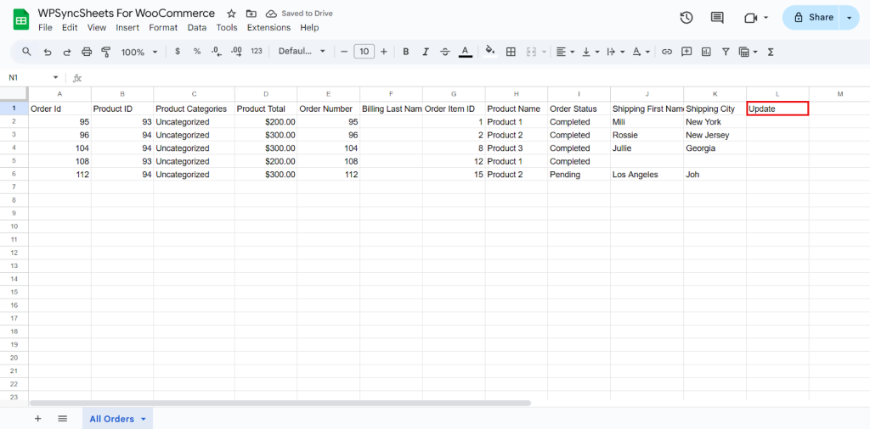The image size is (870, 429).
Task: Toggle italic formatting
Action: (426, 52)
